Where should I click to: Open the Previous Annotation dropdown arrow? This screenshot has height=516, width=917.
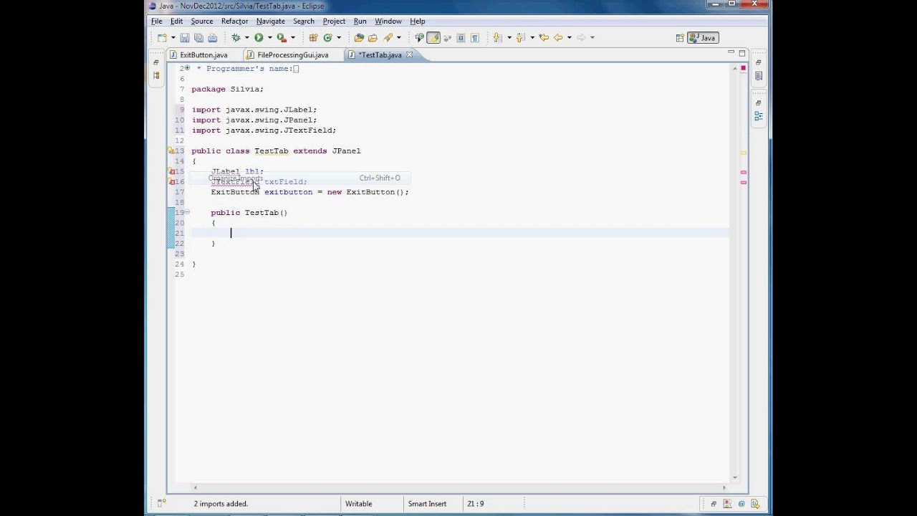point(532,37)
